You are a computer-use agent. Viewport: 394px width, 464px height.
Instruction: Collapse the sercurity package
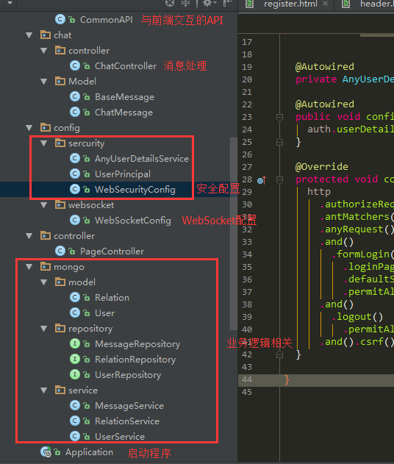44,143
